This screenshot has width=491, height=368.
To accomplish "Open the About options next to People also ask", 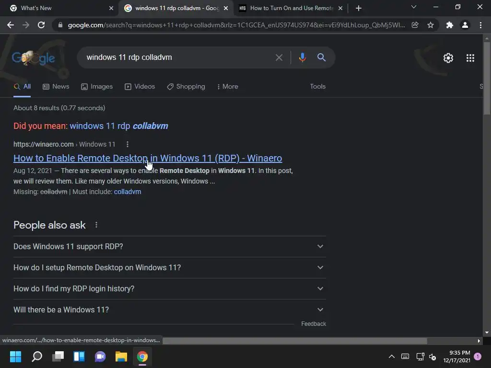I will tap(96, 225).
